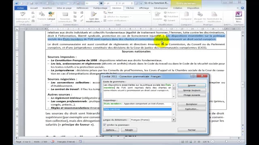Click Français (France) language in status bar
The width and height of the screenshot is (259, 145).
[66, 141]
